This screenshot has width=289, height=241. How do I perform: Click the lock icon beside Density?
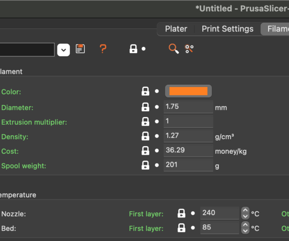click(x=145, y=136)
